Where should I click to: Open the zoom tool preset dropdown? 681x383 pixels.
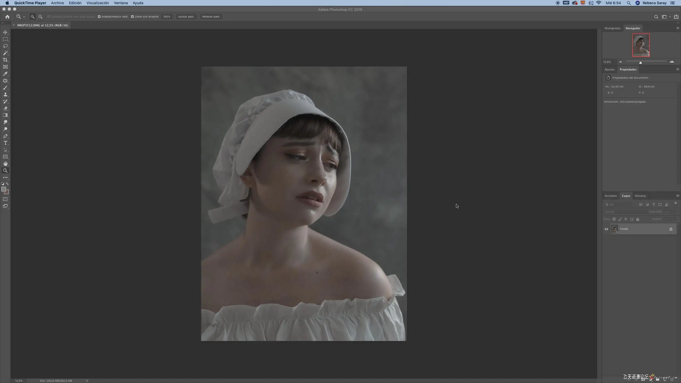tap(24, 17)
